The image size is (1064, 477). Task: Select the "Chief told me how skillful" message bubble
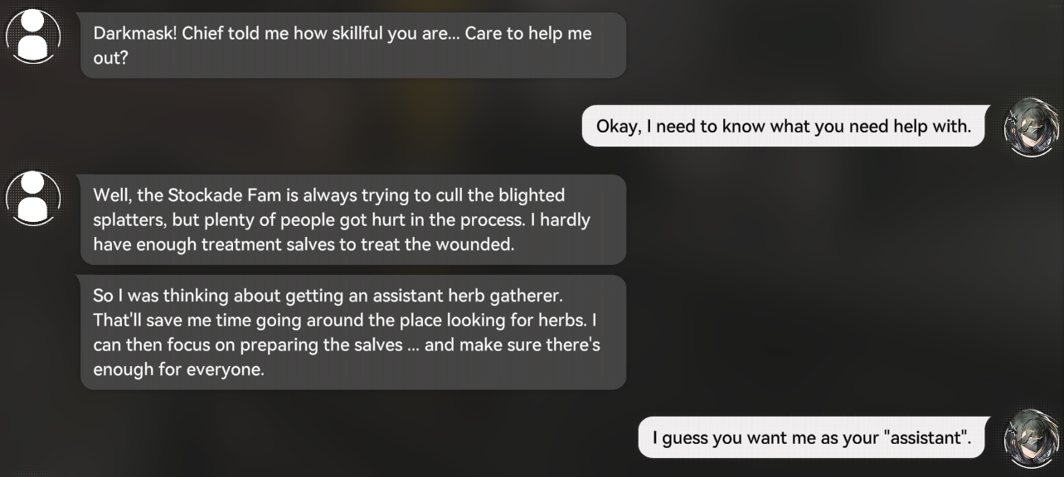352,46
